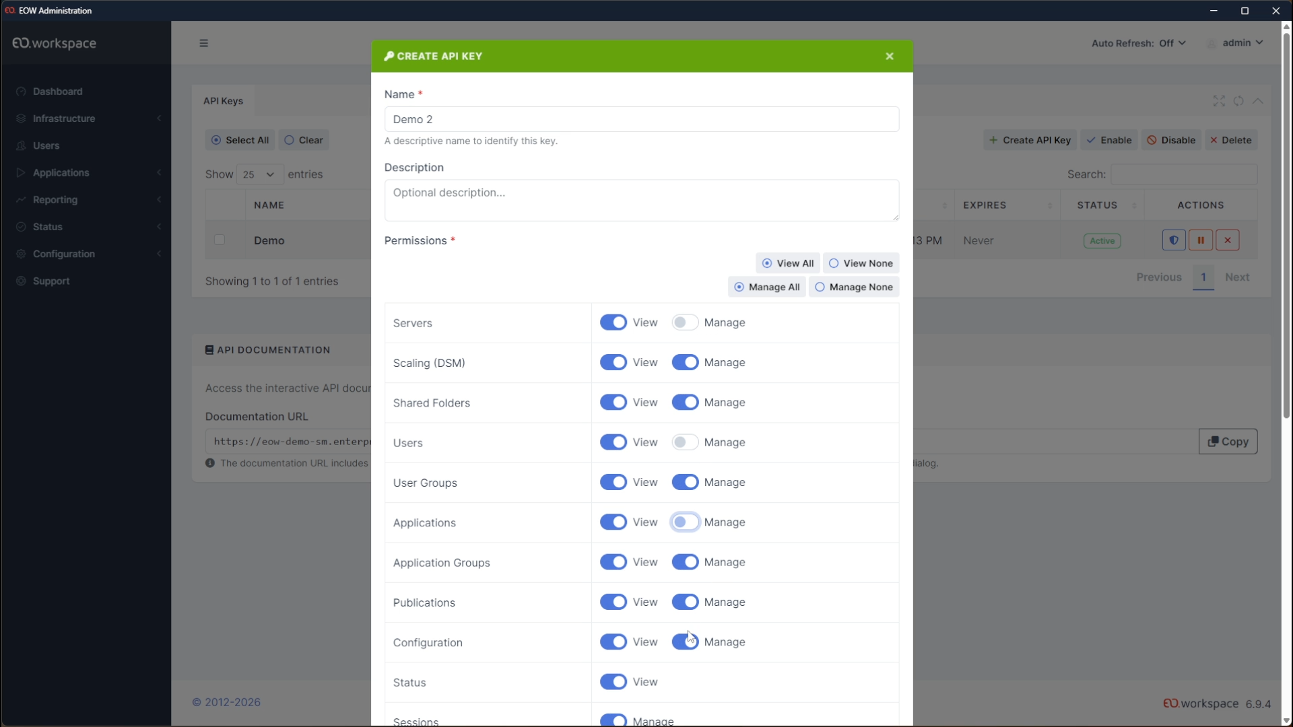The image size is (1293, 727).
Task: Enable Applications Manage switch
Action: click(x=685, y=522)
